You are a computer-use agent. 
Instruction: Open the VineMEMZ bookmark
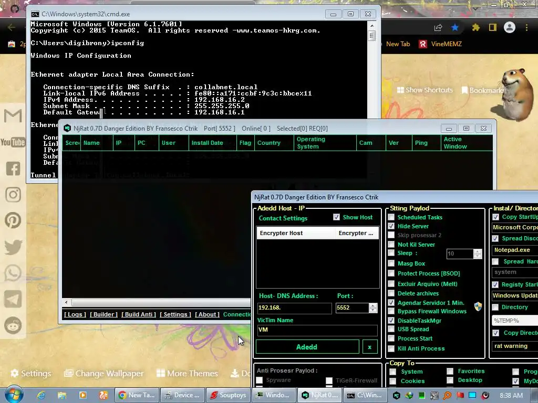441,44
